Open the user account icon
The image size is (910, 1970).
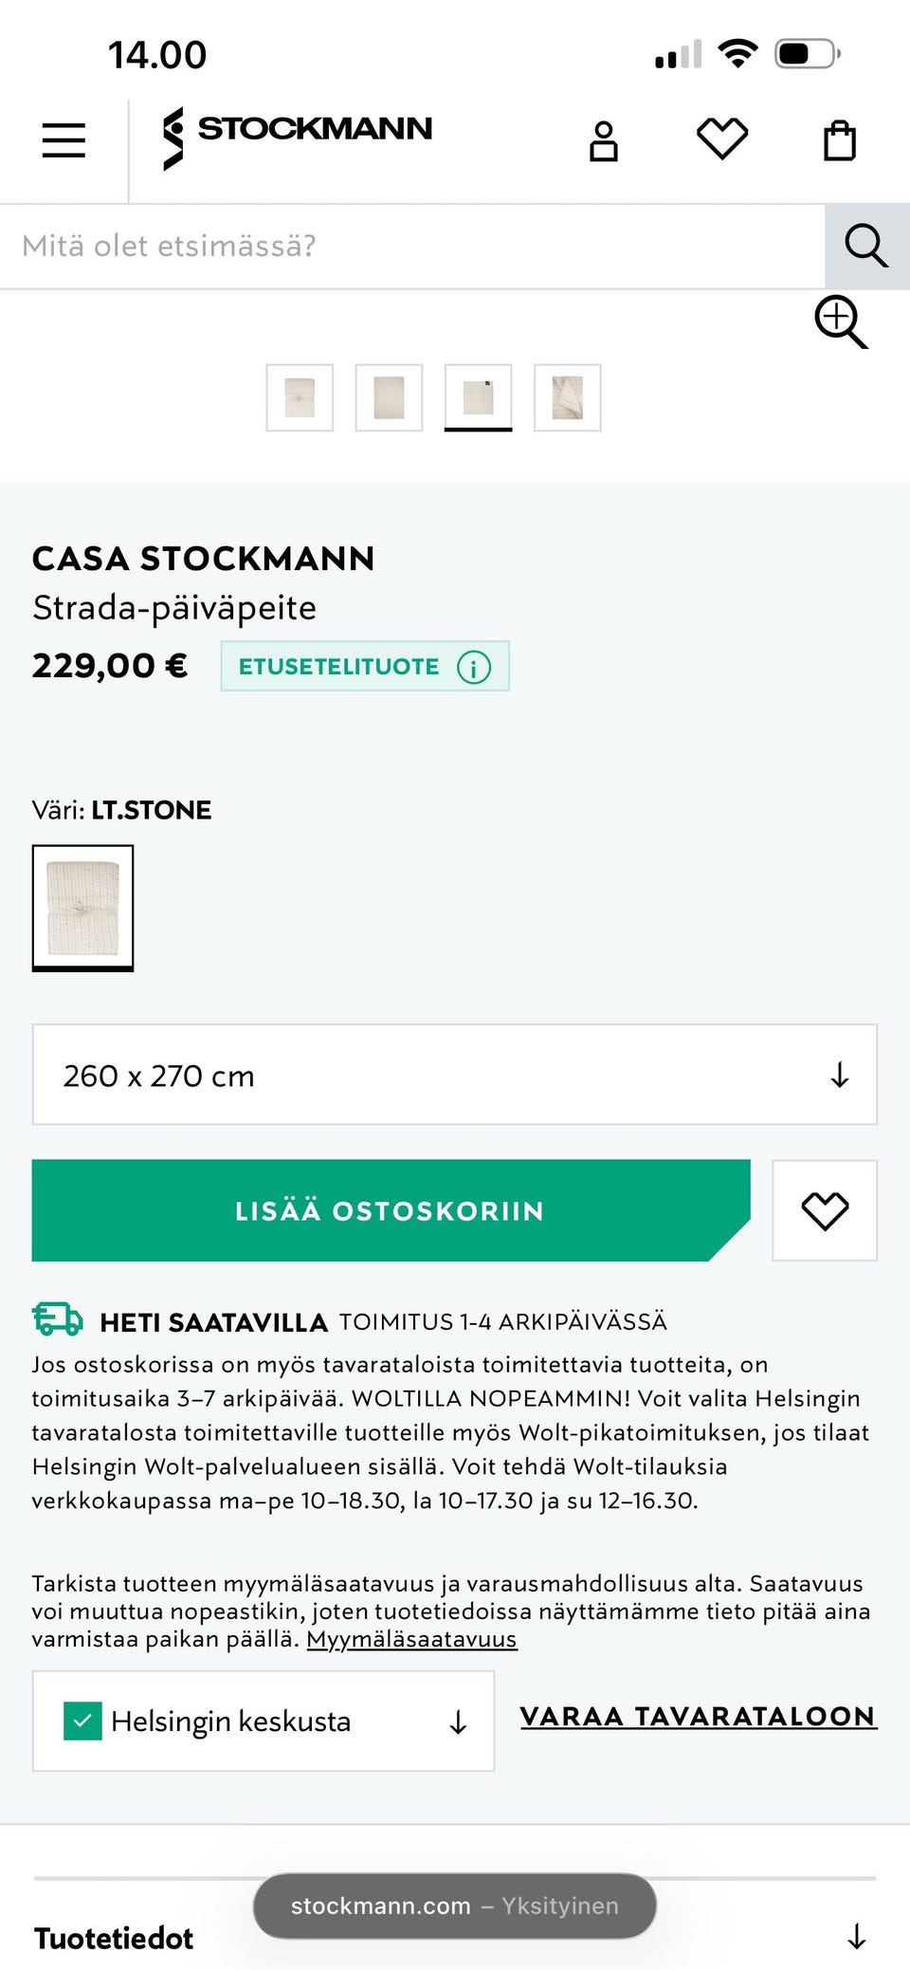(x=604, y=141)
